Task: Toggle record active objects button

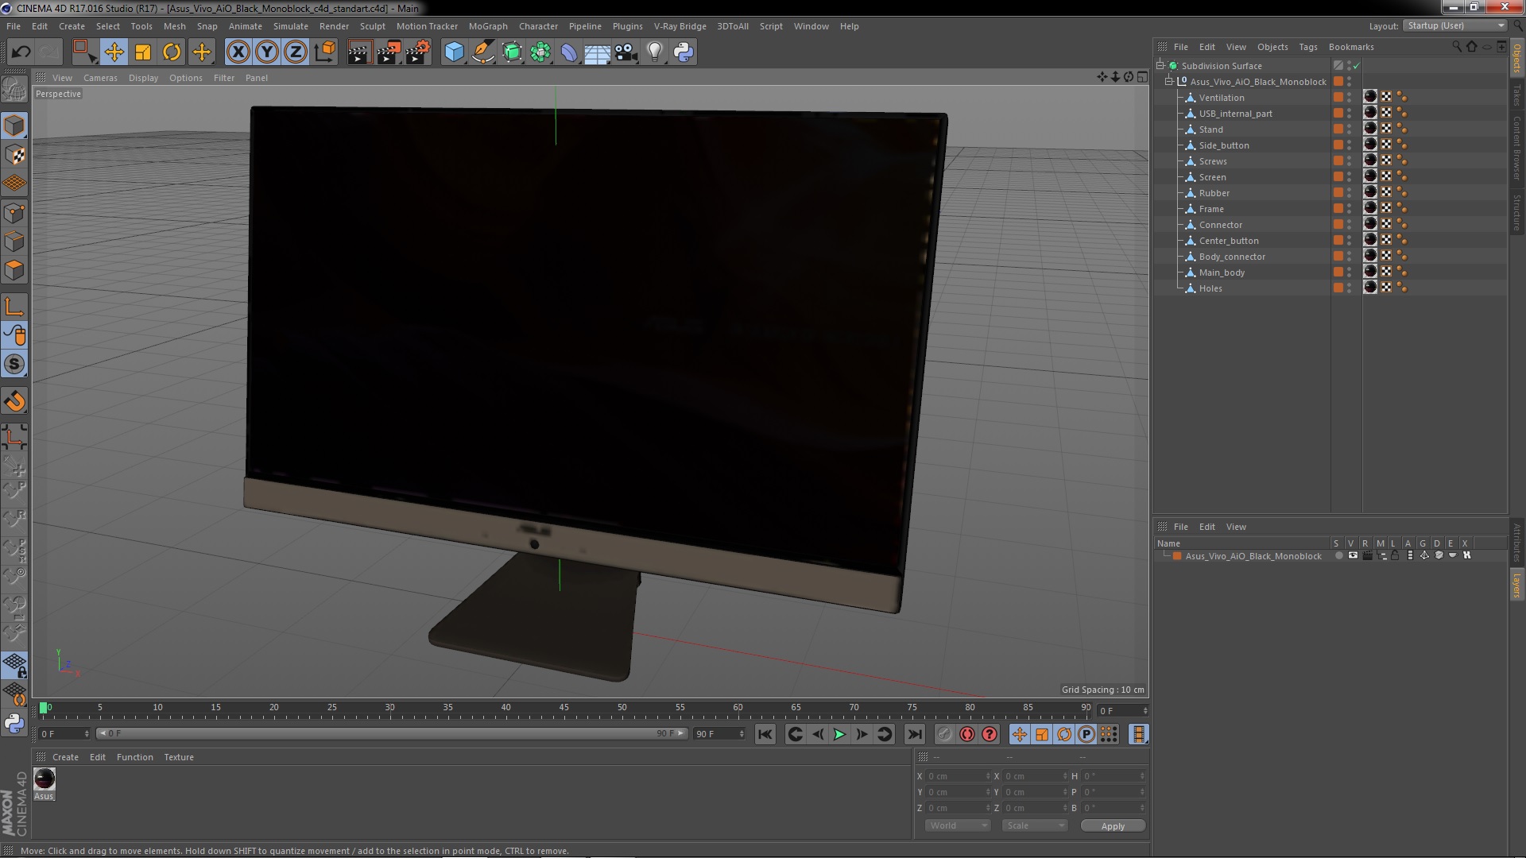Action: 967,735
